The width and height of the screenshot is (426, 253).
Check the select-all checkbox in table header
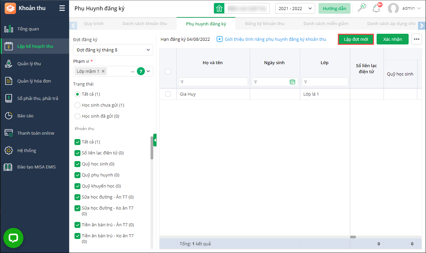pos(168,72)
